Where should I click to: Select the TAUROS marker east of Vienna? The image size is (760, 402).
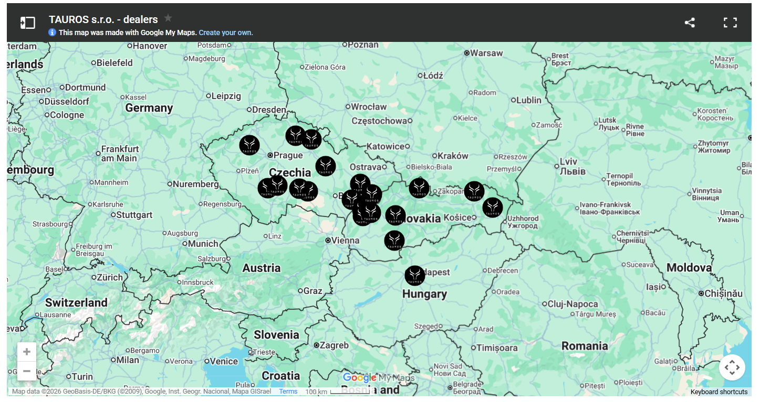(394, 240)
